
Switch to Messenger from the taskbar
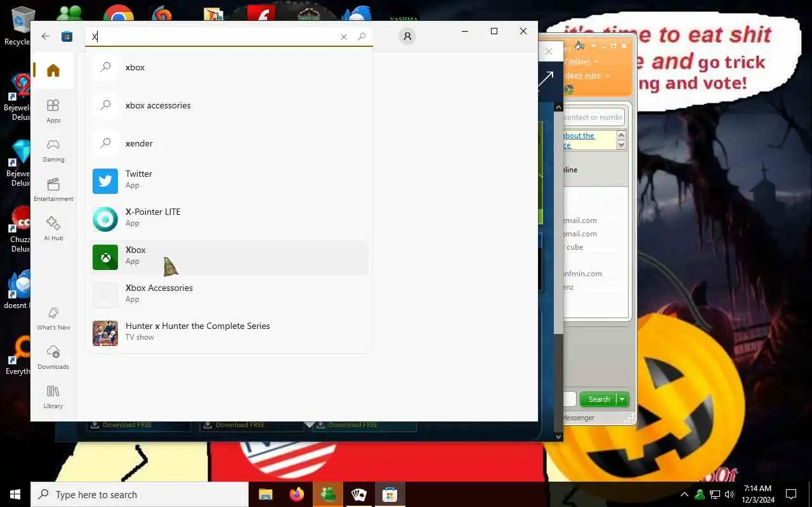[327, 494]
